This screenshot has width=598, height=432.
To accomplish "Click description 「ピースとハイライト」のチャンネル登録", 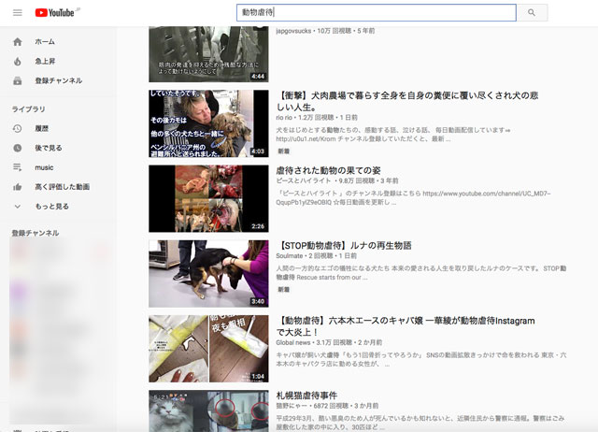I will click(413, 197).
